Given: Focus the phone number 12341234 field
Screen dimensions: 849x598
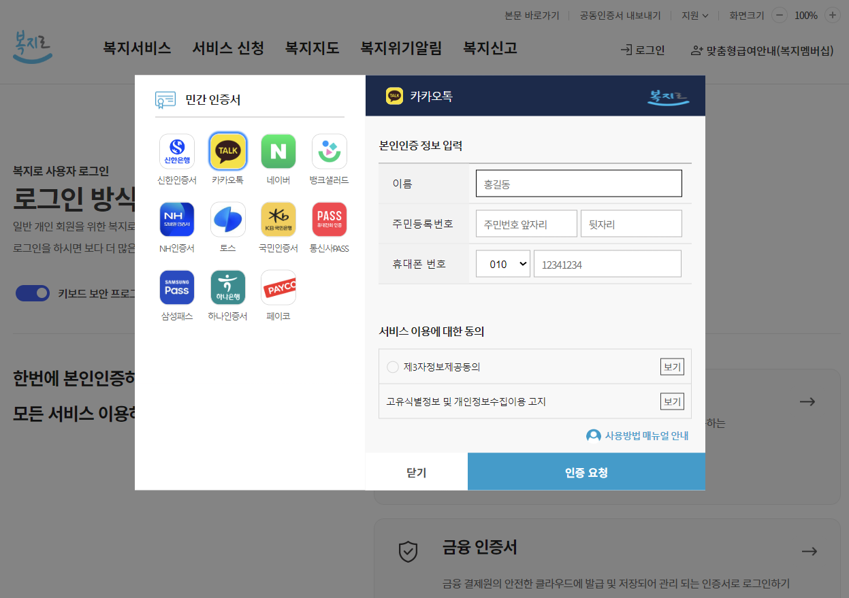Looking at the screenshot, I should (607, 264).
